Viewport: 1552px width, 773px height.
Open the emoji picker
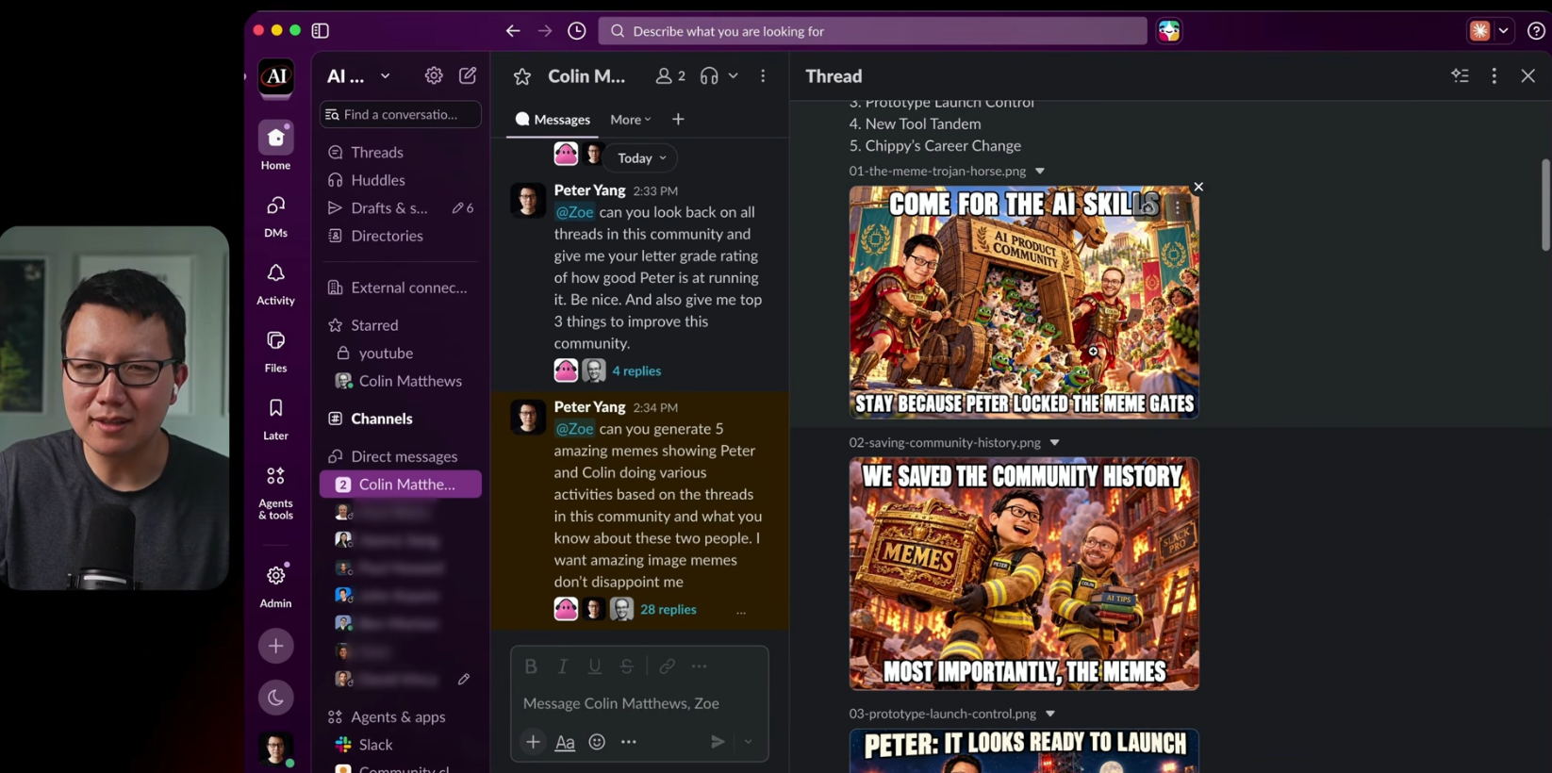click(x=597, y=743)
